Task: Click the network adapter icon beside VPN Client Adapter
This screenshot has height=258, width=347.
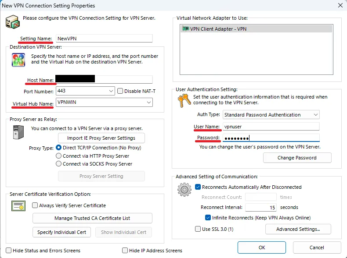Action: pos(185,29)
